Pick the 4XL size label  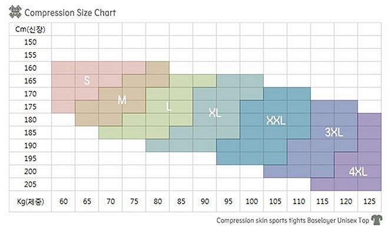[x=358, y=172]
